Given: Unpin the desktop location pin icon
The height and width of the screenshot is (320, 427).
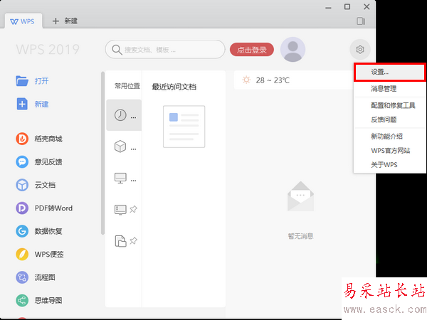Looking at the screenshot, I should click(x=133, y=209).
